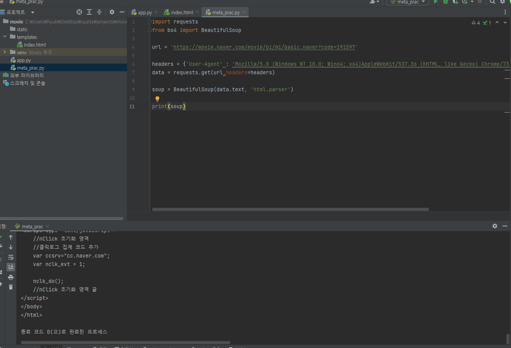This screenshot has width=511, height=348.
Task: Click console vertical scrollbar thumb
Action: (508, 339)
